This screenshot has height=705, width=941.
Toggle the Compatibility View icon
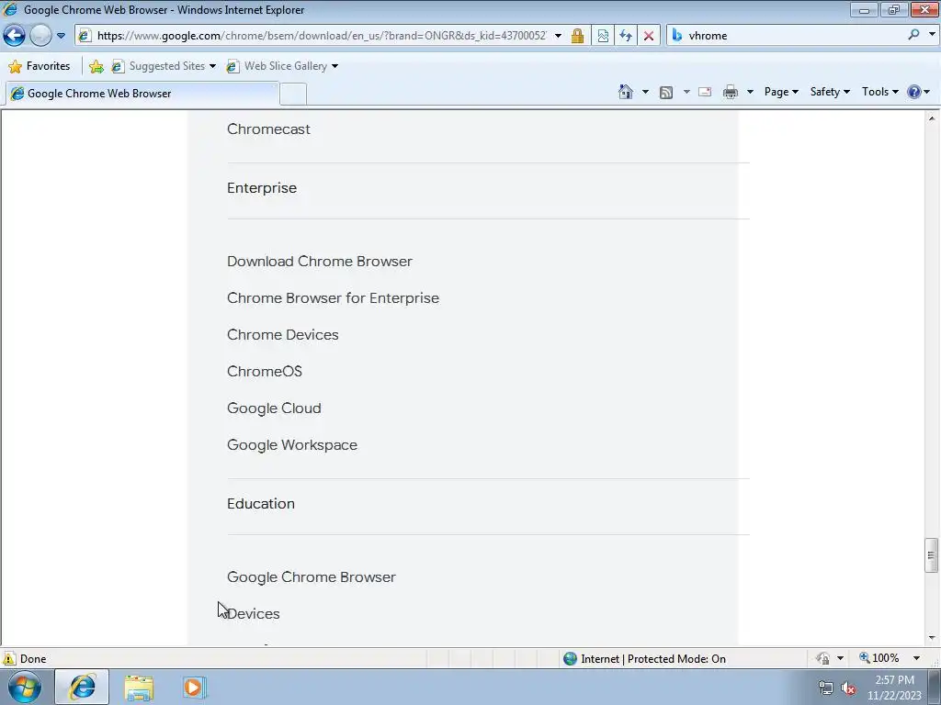point(603,36)
